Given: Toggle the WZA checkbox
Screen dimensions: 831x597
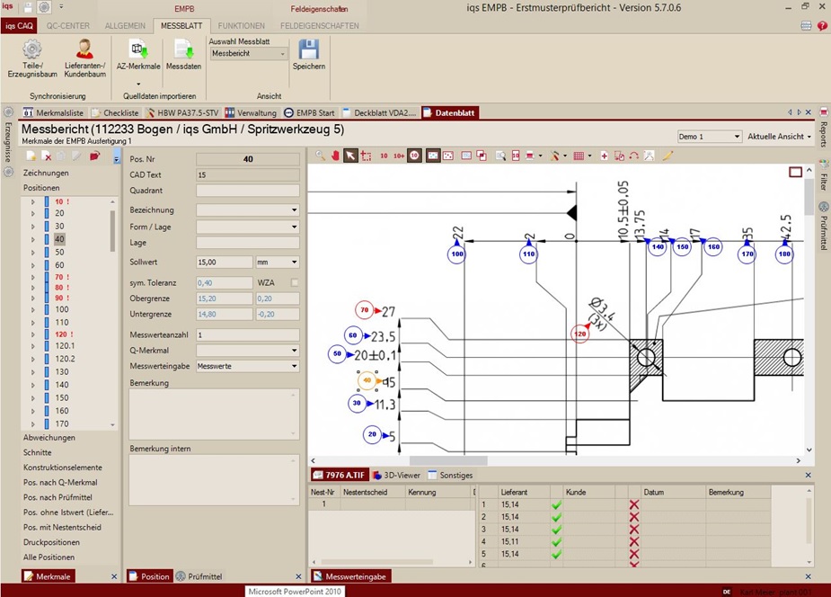Looking at the screenshot, I should click(294, 282).
